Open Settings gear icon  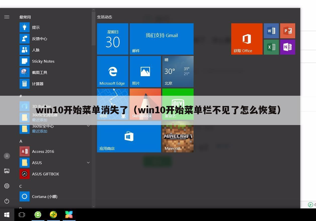click(7, 186)
